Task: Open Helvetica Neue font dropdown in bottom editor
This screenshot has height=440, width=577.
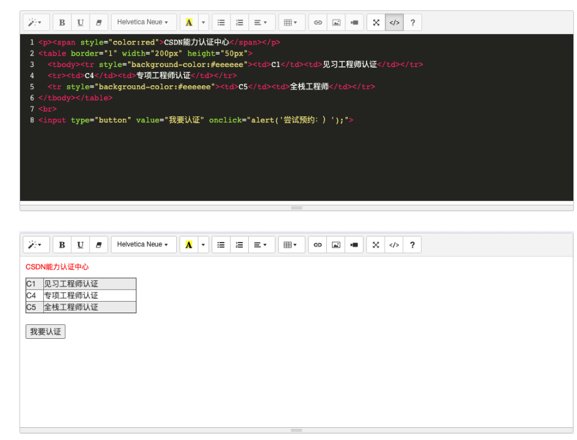Action: [x=143, y=245]
